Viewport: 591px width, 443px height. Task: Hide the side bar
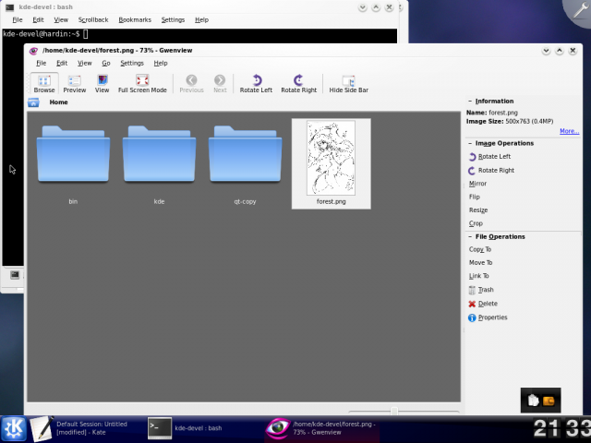(x=348, y=84)
